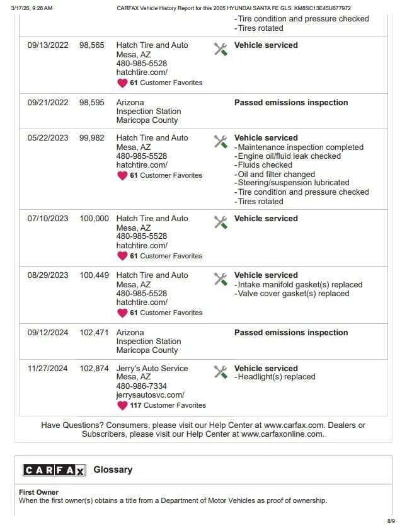The width and height of the screenshot is (407, 530).
Task: Click the wrench icon in the 05/22/2023 row
Action: [221, 142]
